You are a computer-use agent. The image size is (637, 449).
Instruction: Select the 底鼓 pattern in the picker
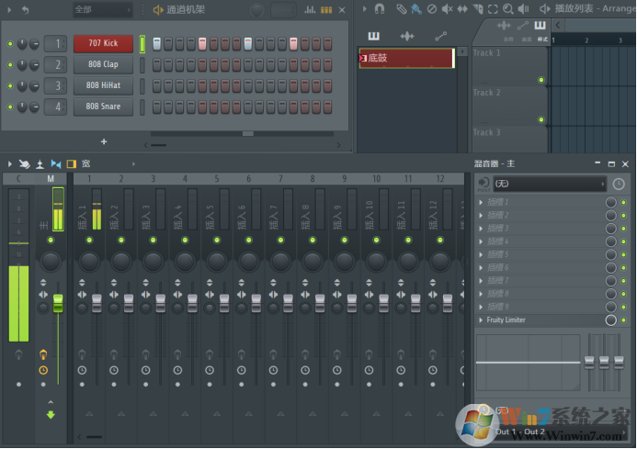[x=405, y=58]
